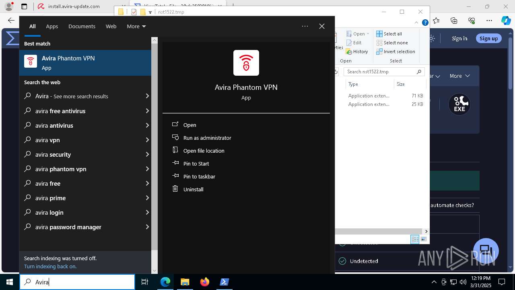Click 'Turn indexing back on' link
515x290 pixels.
click(x=50, y=266)
